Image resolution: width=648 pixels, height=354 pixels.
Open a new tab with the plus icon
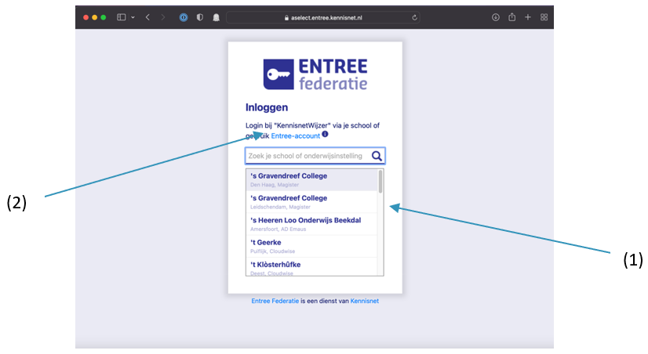pos(528,17)
